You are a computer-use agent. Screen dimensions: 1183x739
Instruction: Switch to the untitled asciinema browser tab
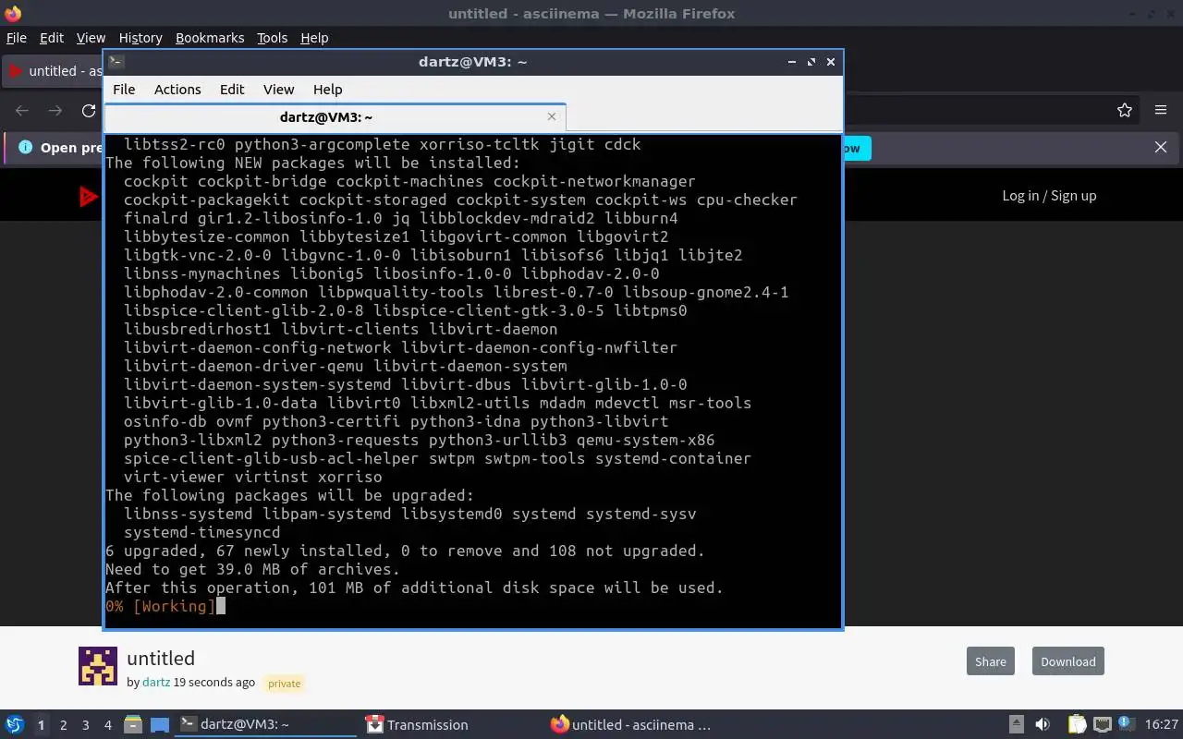(54, 71)
